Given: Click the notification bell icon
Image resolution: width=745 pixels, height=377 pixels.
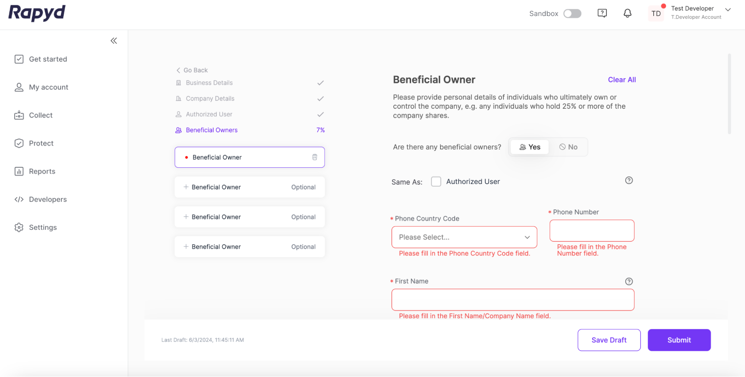Looking at the screenshot, I should 628,13.
